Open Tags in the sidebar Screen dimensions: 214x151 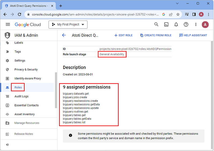pyautogui.click(x=18, y=52)
